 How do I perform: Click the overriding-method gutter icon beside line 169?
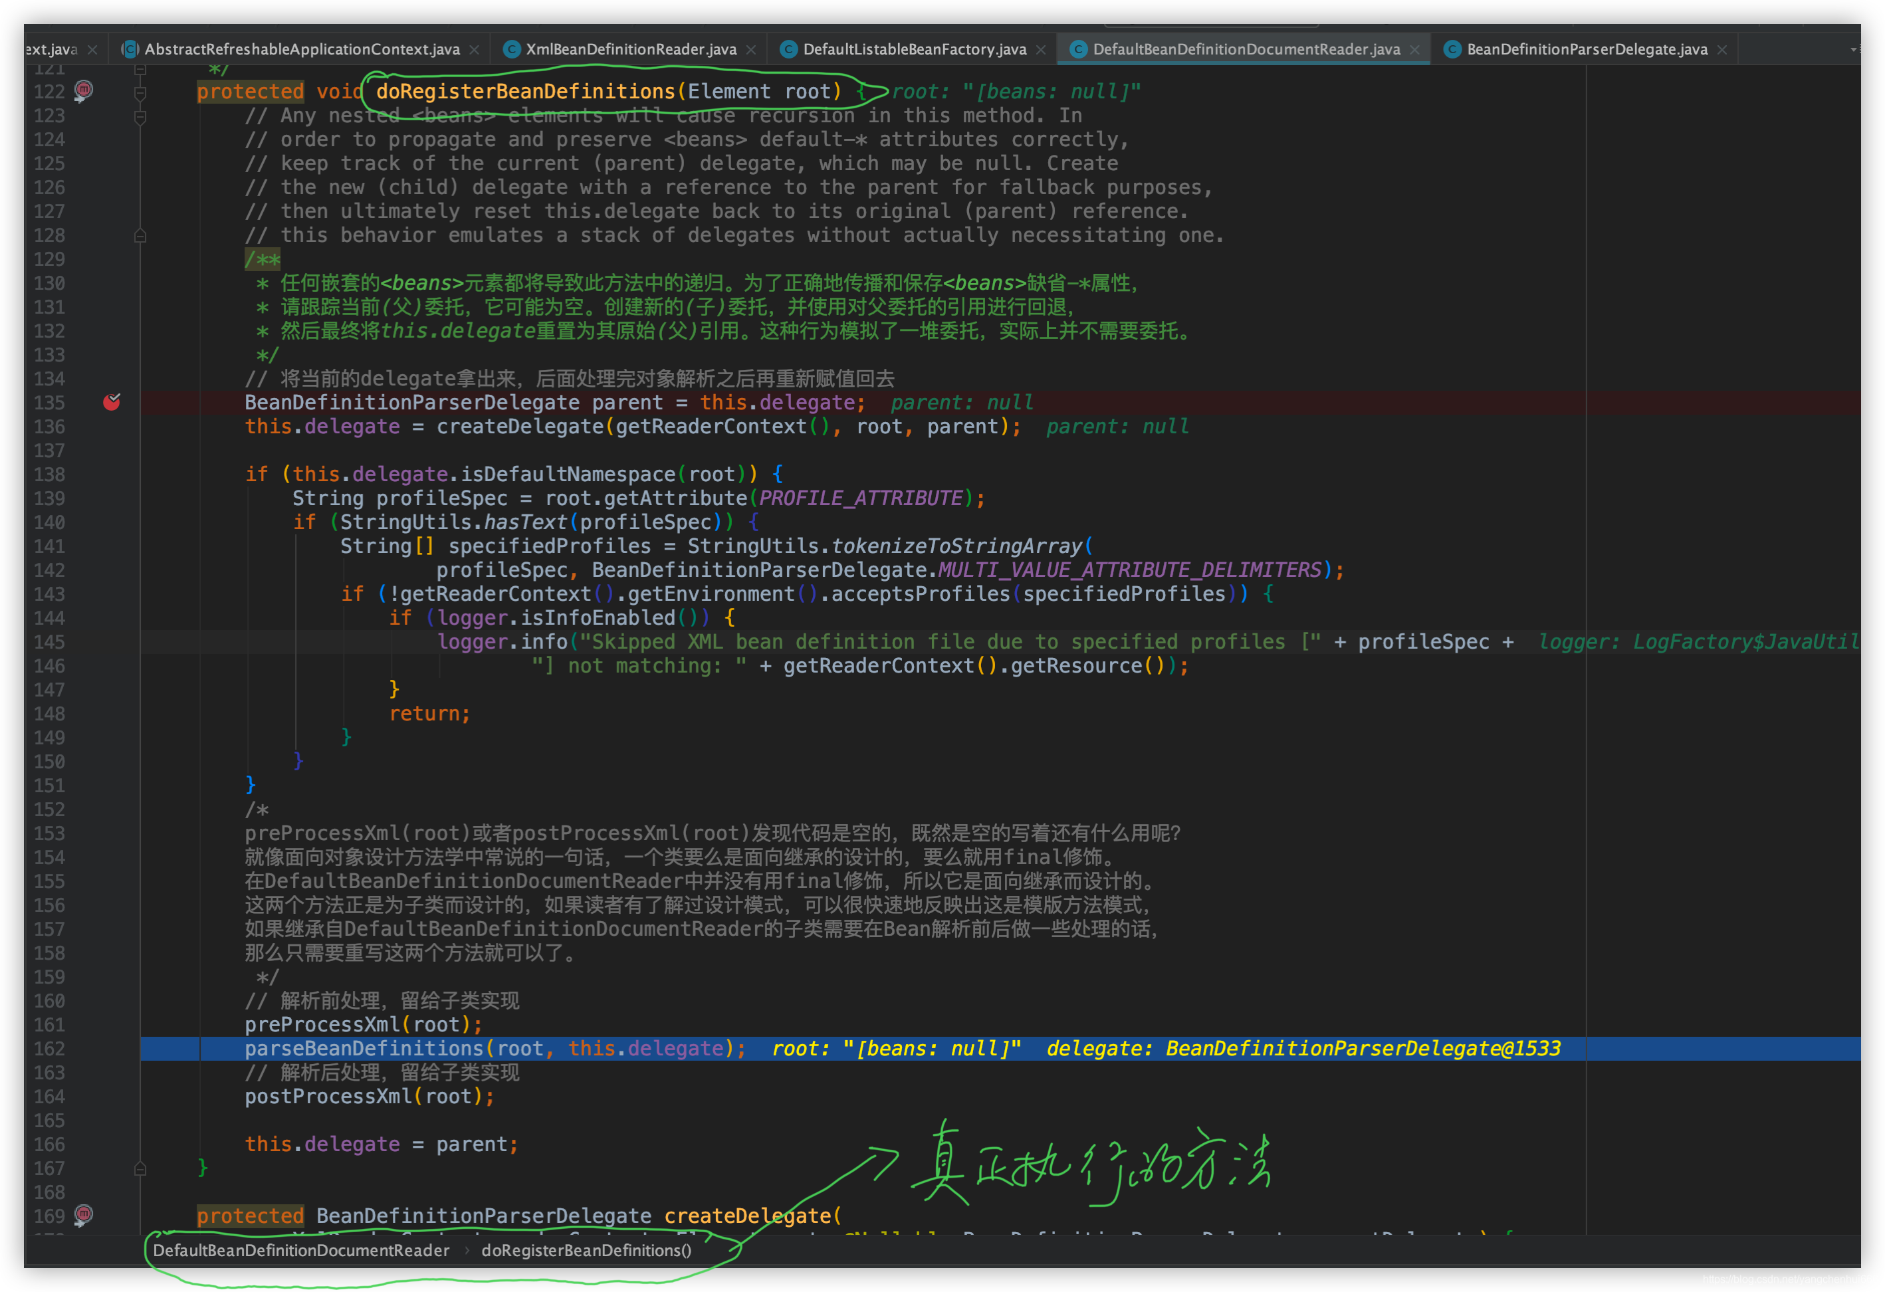tap(84, 1215)
